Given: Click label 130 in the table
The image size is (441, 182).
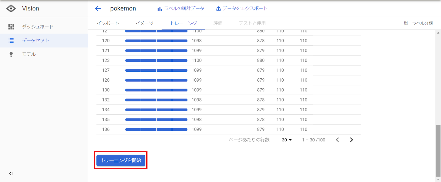Looking at the screenshot, I should 106,90.
